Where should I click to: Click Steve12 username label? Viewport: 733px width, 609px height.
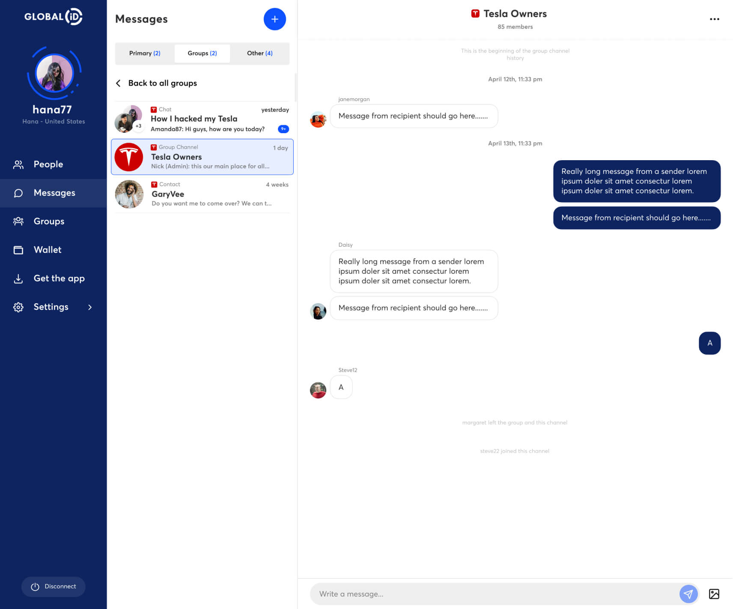coord(348,370)
